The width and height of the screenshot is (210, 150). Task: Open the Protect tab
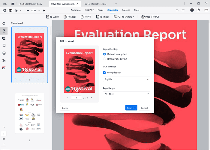[x=126, y=10]
